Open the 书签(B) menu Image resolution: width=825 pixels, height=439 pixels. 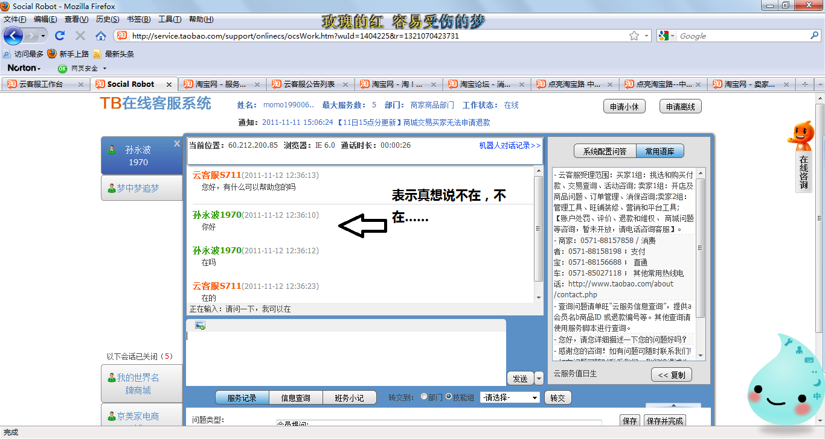coord(139,19)
